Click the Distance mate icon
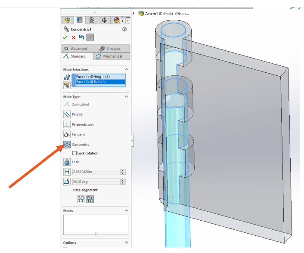The height and width of the screenshot is (253, 304). 67,172
